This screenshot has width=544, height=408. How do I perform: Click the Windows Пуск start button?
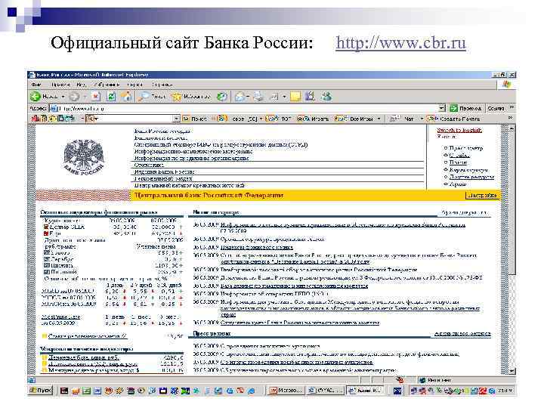point(40,391)
